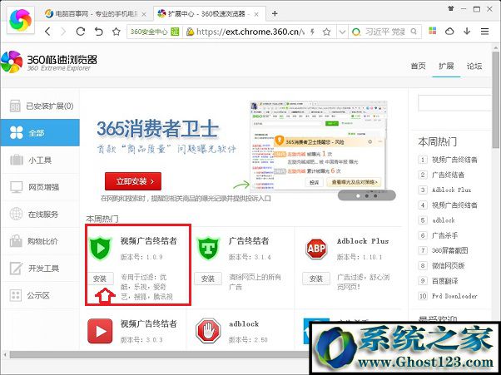Click the 360极速浏览器 site logo
501x375 pixels.
(x=48, y=62)
